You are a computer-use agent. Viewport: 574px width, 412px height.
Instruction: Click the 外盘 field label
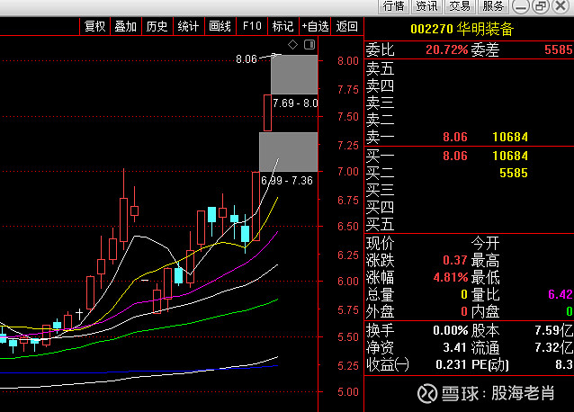380,311
